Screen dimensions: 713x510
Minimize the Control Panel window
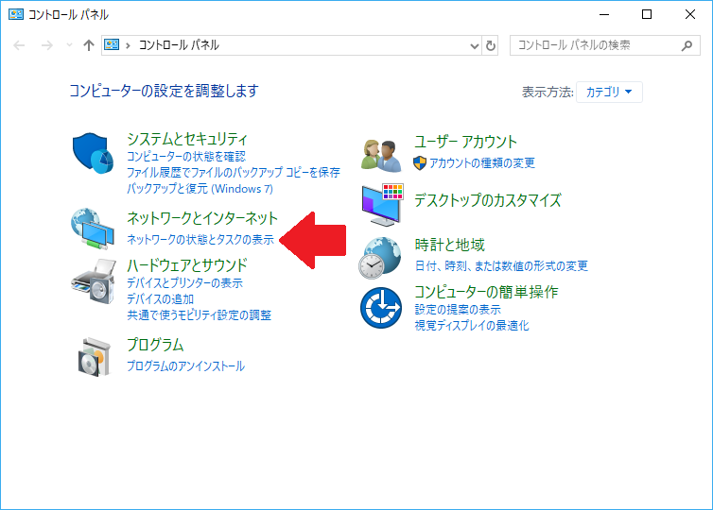[604, 14]
